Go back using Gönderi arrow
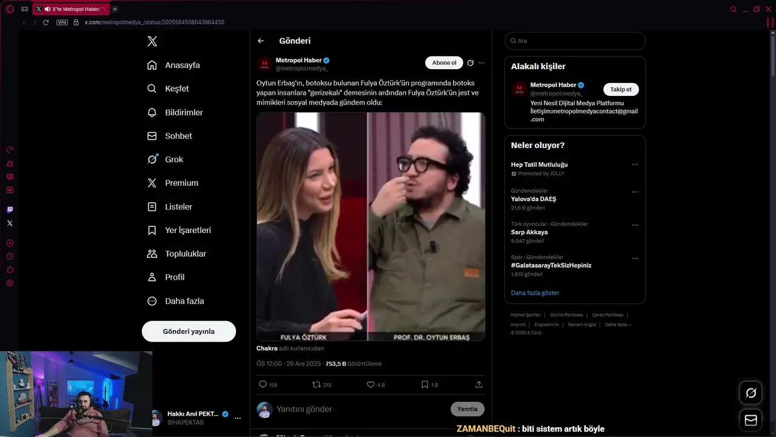Viewport: 776px width, 437px height. coord(261,41)
